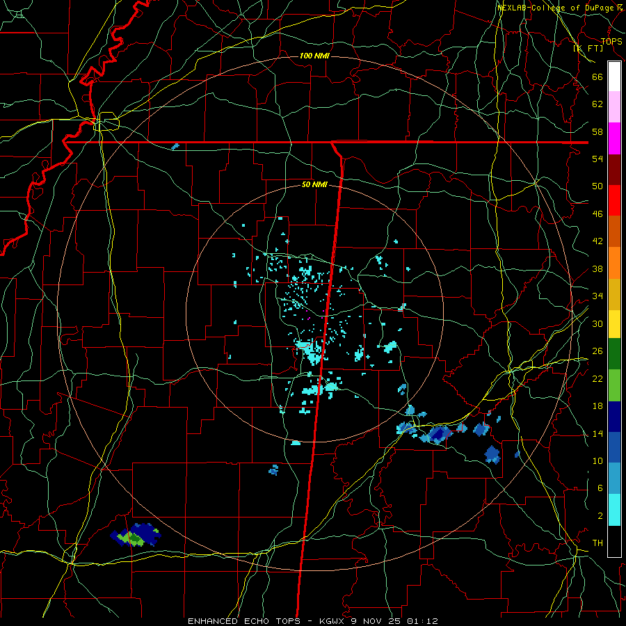Click the '58' legend value

597,131
